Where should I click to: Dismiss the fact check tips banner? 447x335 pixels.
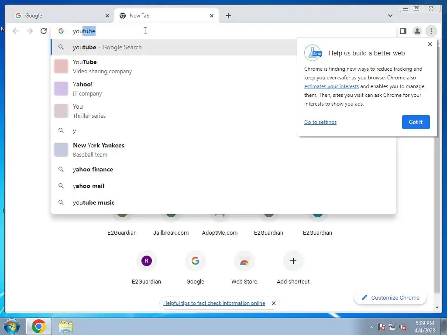pos(274,303)
